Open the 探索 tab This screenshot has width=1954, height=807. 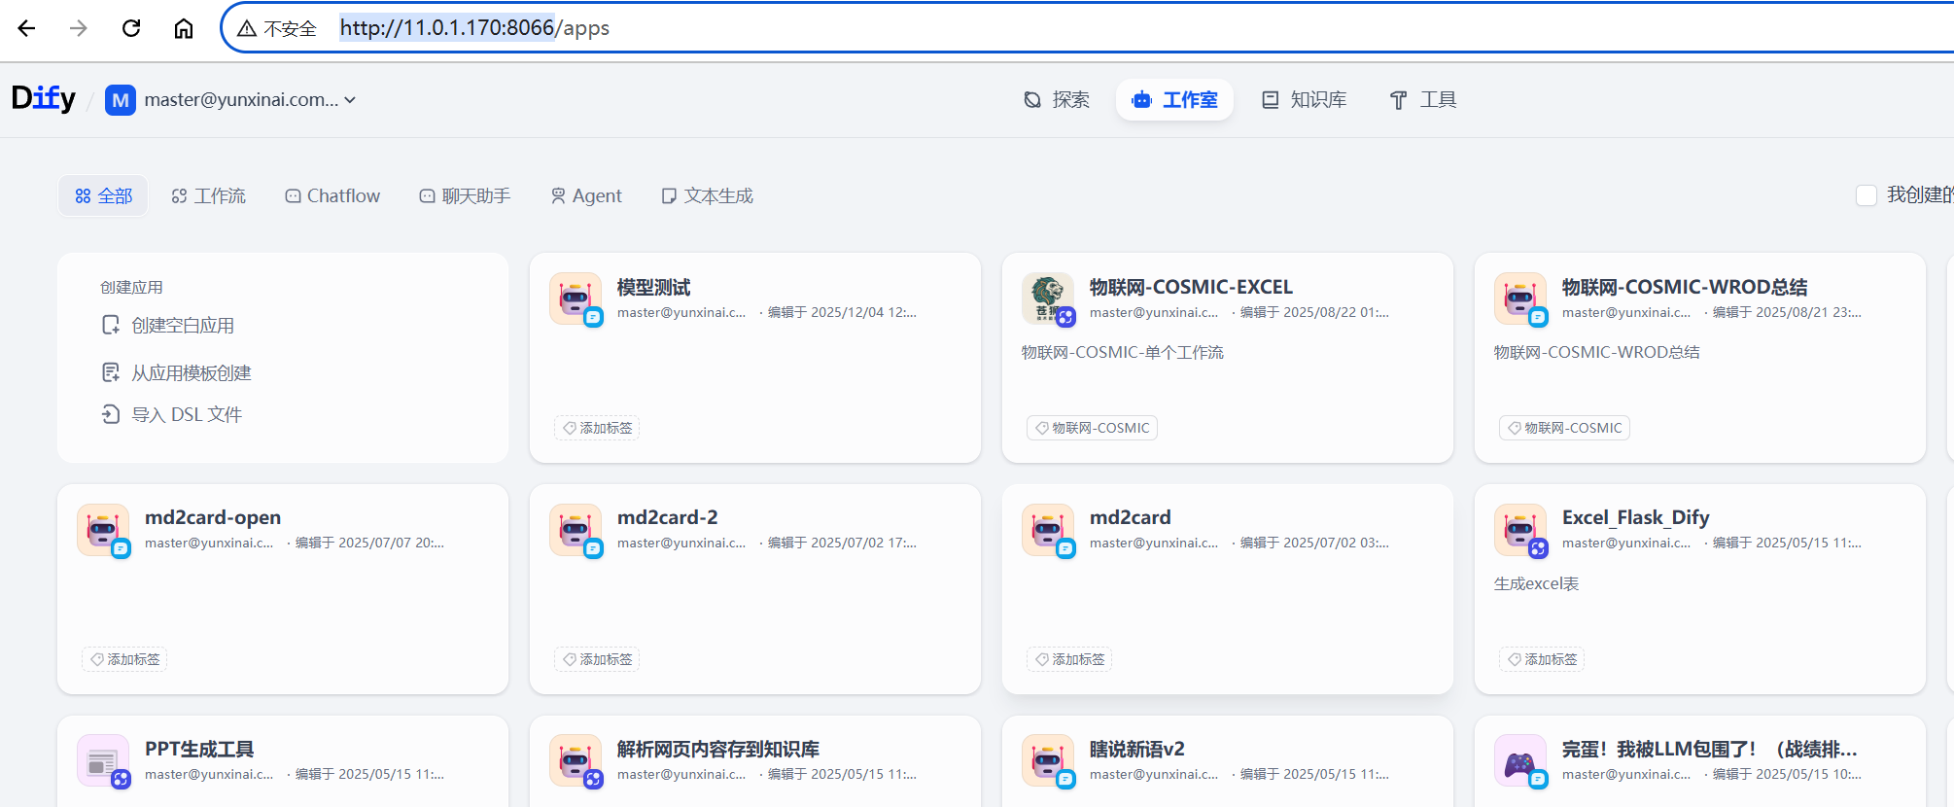click(1057, 99)
